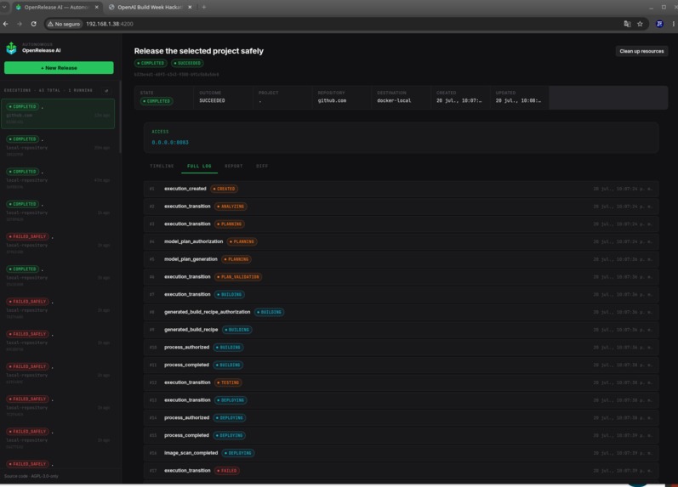Select execution_transition TESTING log row

click(x=401, y=382)
